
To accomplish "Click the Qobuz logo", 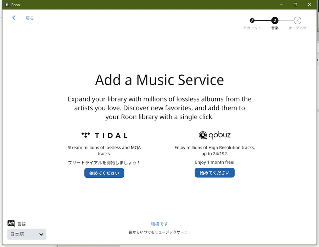I will click(x=214, y=135).
